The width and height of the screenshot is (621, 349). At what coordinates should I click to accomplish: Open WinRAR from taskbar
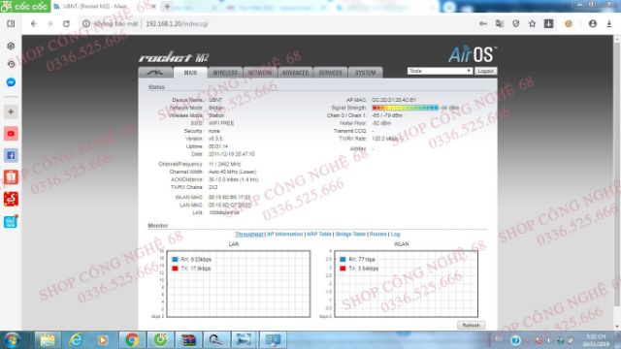click(188, 340)
